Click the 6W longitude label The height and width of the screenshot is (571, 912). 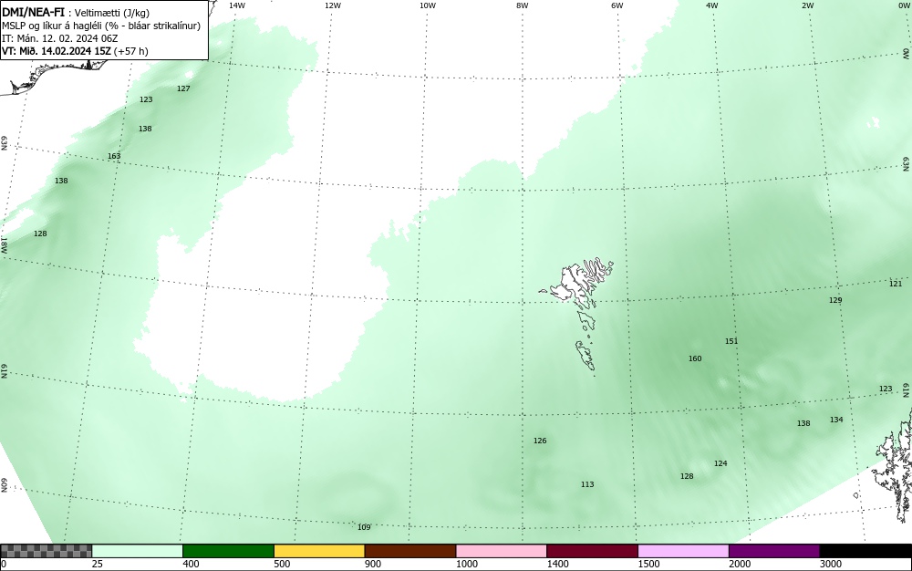(617, 5)
